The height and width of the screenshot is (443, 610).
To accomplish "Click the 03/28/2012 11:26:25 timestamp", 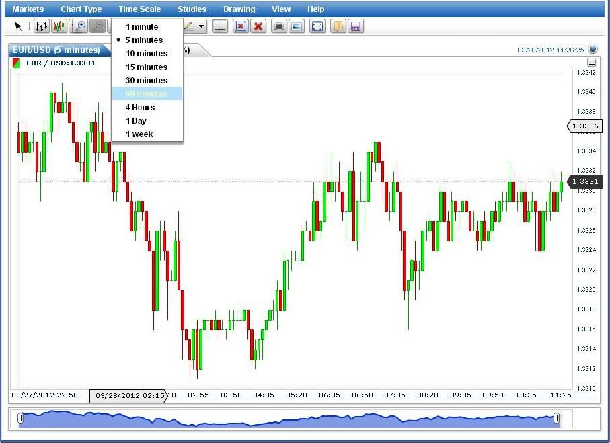I will (x=550, y=50).
